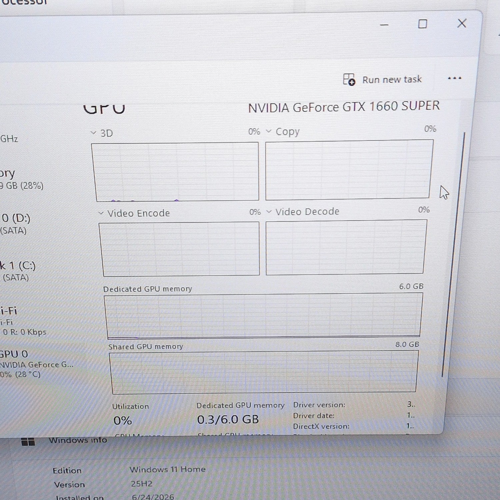The width and height of the screenshot is (500, 500).
Task: Click the Windows info heading in Settings
Action: tap(78, 440)
